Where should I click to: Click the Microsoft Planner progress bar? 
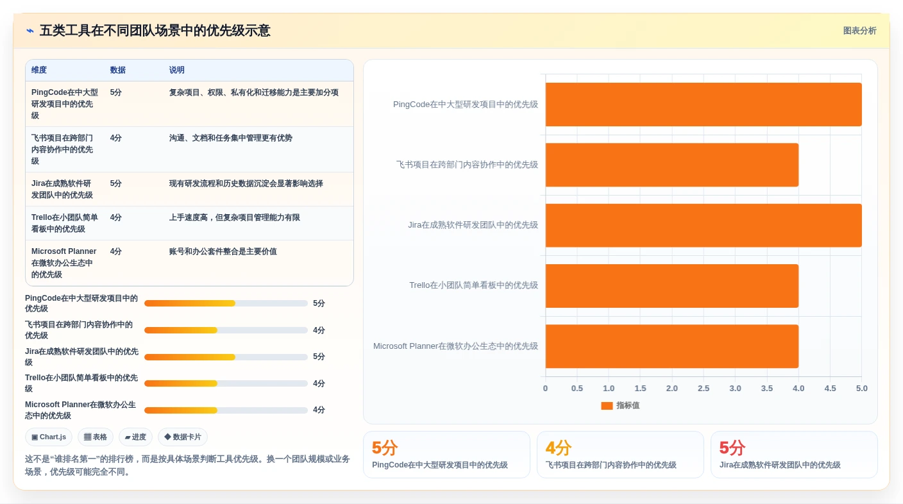pos(226,410)
